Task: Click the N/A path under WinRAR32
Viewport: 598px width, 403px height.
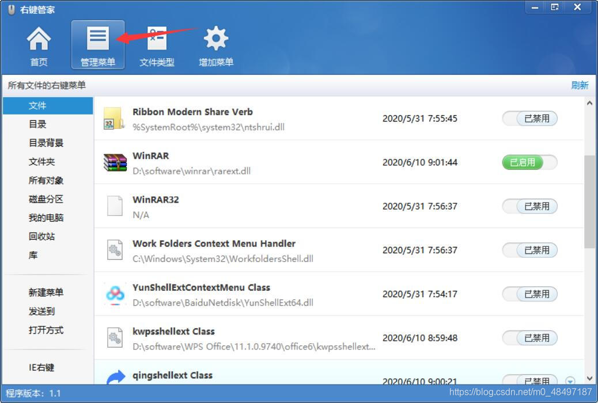Action: [x=141, y=215]
